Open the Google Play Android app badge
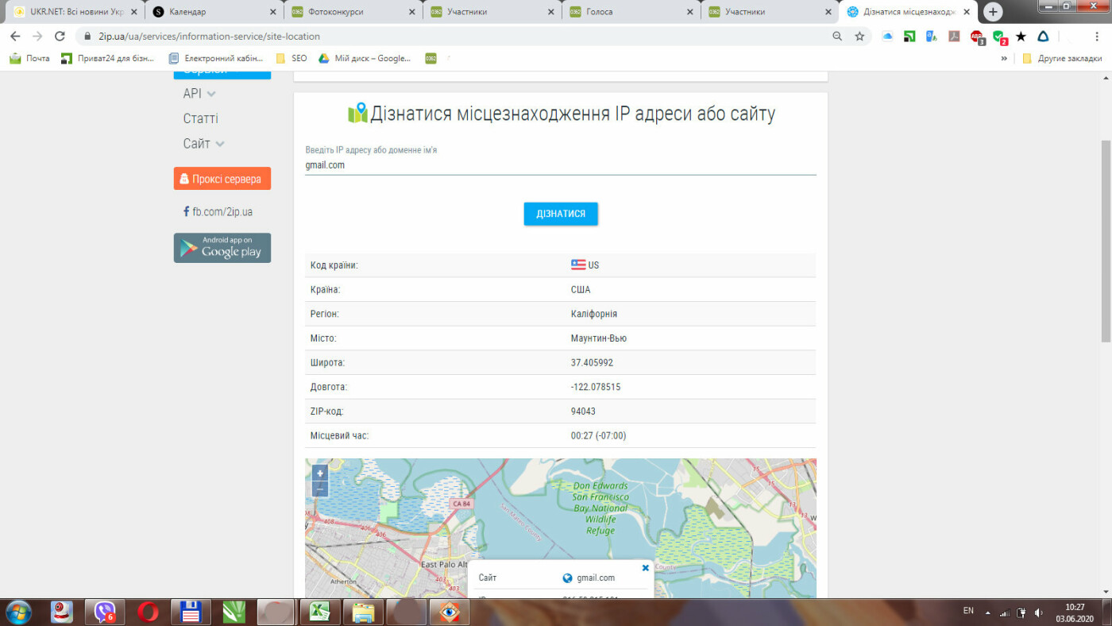This screenshot has width=1112, height=626. pyautogui.click(x=222, y=248)
